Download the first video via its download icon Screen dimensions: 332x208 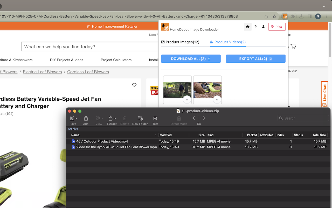coord(187,100)
